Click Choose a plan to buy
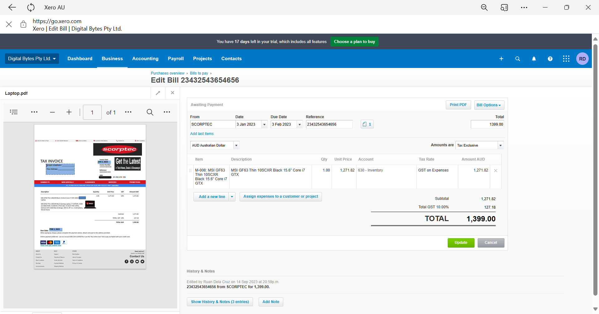Image resolution: width=599 pixels, height=314 pixels. (354, 42)
